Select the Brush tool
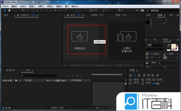181x111 pixels. click(47, 10)
